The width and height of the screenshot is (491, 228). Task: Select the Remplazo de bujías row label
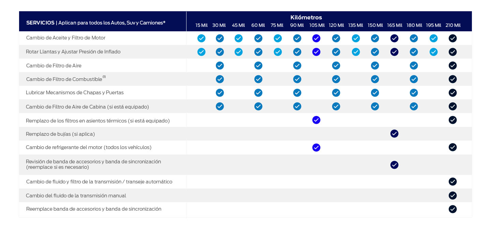tap(60, 134)
